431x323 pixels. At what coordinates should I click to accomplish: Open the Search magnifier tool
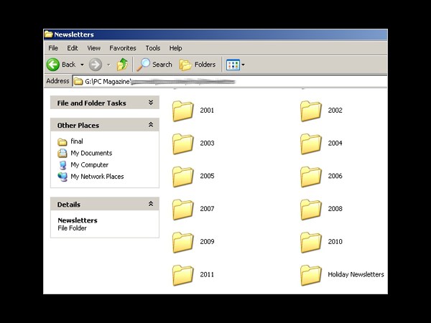144,65
